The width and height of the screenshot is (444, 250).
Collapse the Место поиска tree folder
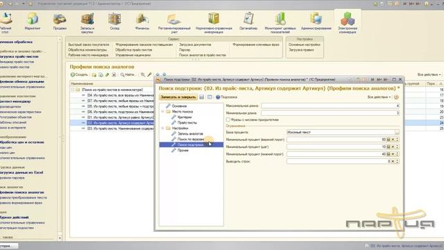tap(163, 111)
